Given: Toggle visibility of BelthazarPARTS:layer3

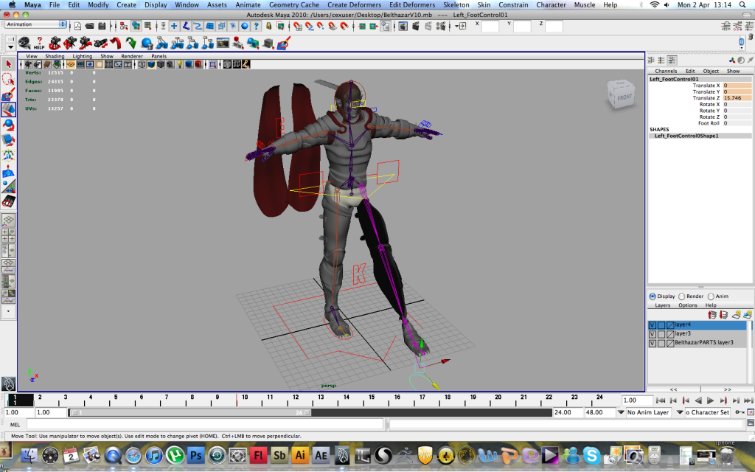Looking at the screenshot, I should [653, 343].
